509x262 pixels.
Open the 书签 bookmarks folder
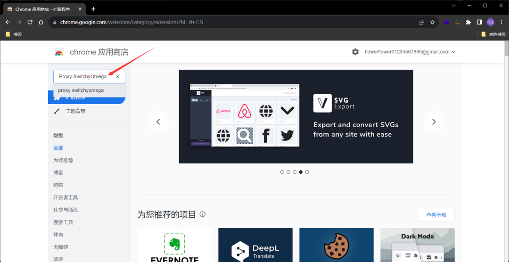point(14,34)
